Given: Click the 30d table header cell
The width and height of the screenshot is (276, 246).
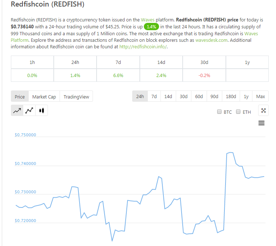Looking at the screenshot, I should point(204,62).
